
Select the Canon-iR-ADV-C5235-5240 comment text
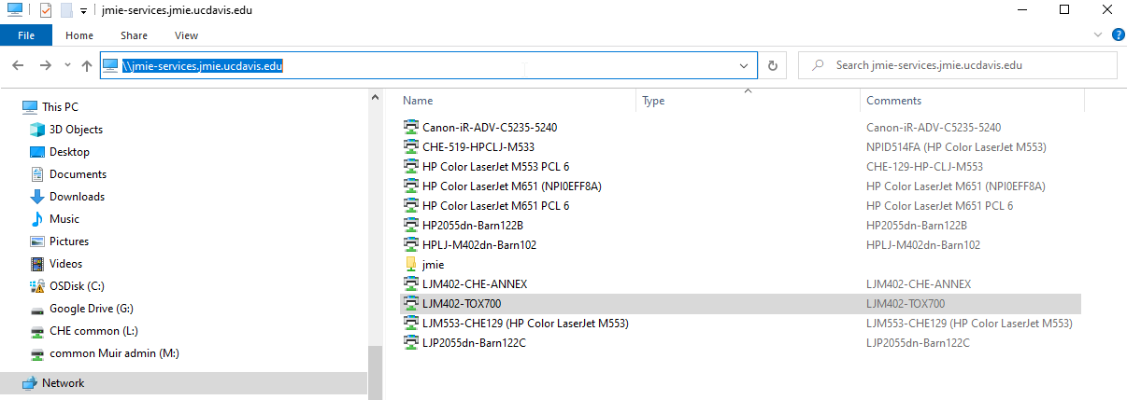click(934, 127)
